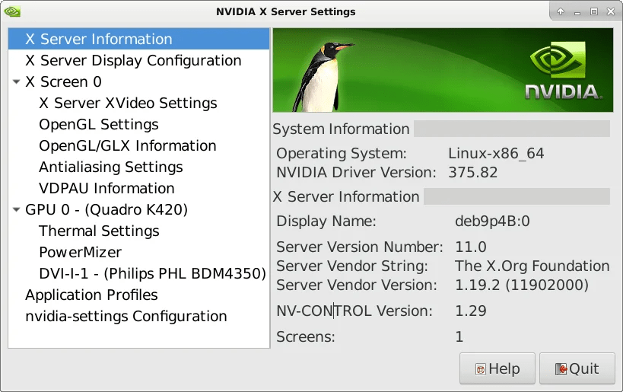This screenshot has width=623, height=392.
Task: Select the PowerMizer entry
Action: coord(80,253)
